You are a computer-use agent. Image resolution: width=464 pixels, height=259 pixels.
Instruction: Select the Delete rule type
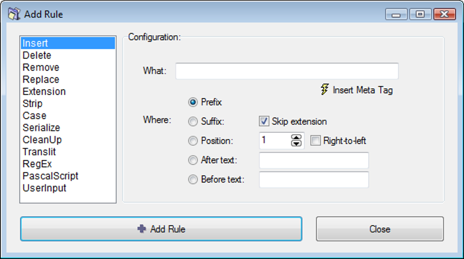pyautogui.click(x=37, y=56)
